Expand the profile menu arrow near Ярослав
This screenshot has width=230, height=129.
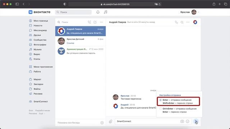(x=198, y=12)
